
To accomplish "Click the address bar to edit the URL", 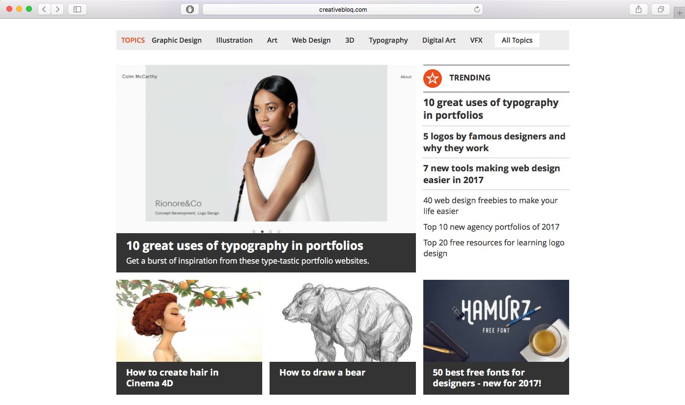I will click(x=342, y=9).
